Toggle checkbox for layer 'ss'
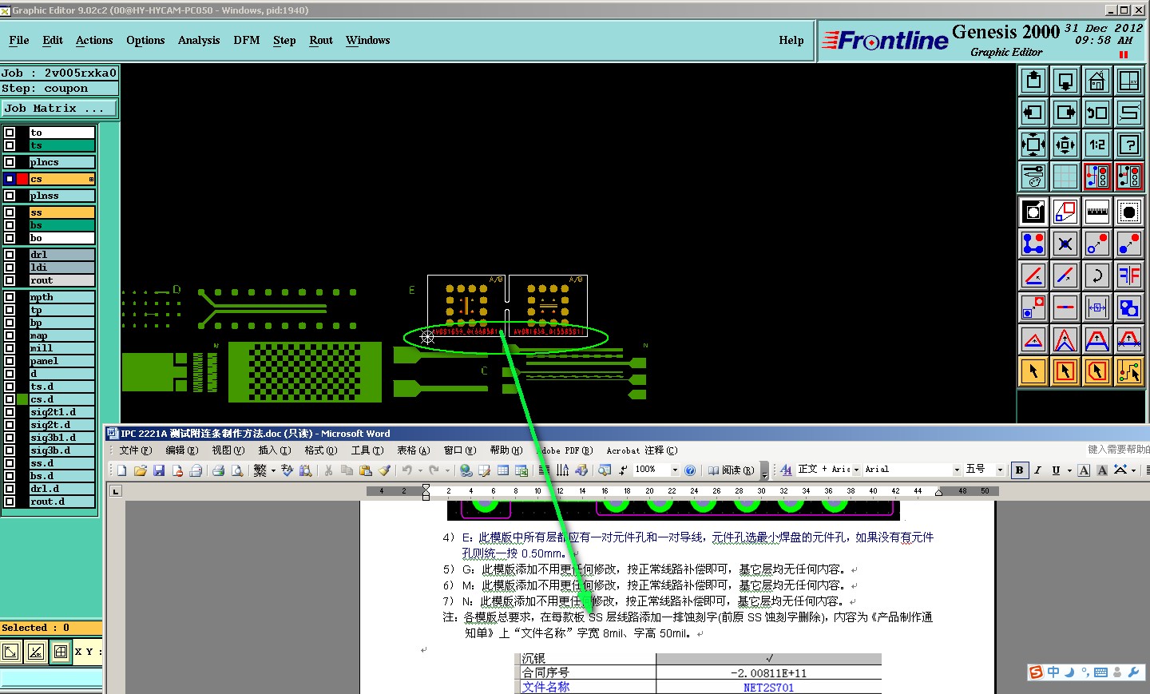 coord(10,212)
